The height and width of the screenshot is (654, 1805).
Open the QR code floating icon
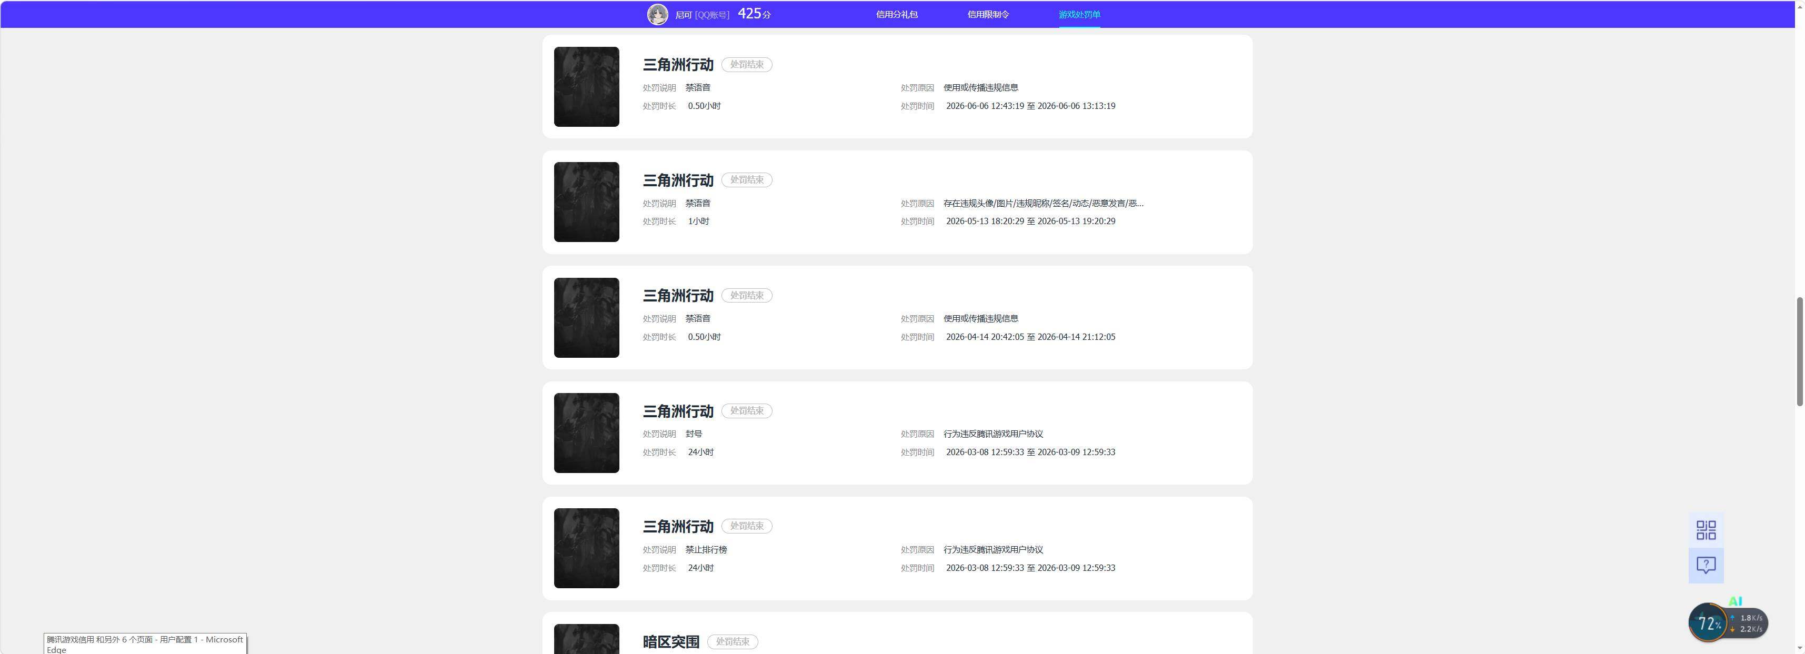[1706, 530]
